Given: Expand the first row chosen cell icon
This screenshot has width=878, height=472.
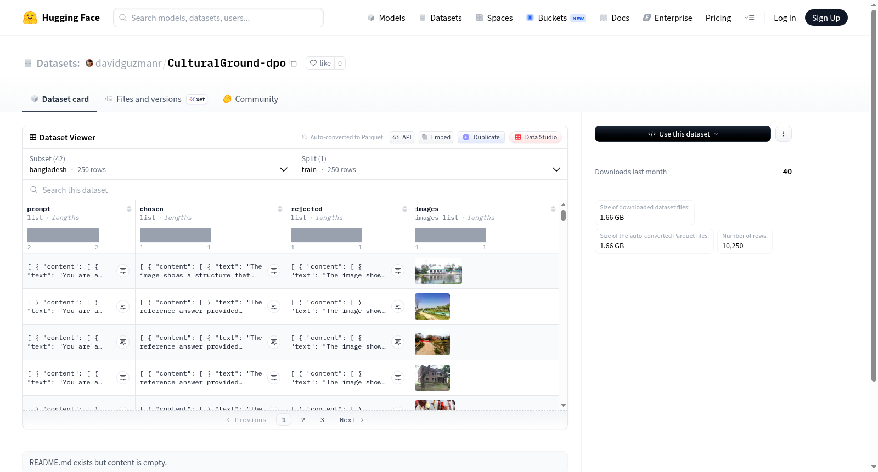Looking at the screenshot, I should pos(274,271).
